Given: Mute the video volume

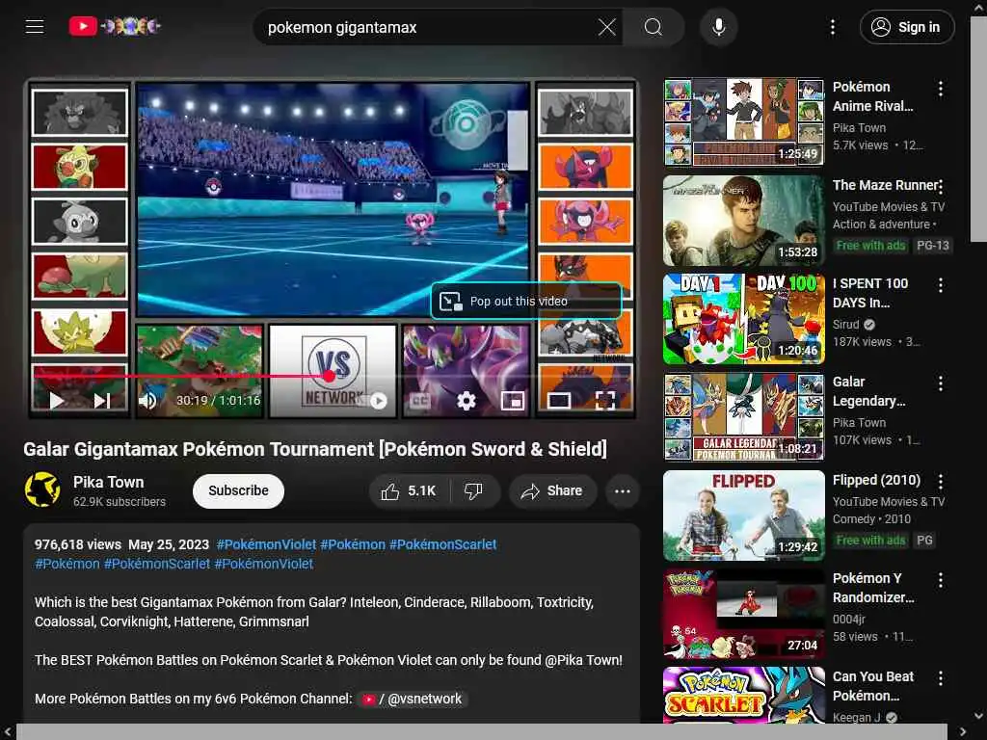Looking at the screenshot, I should point(147,400).
